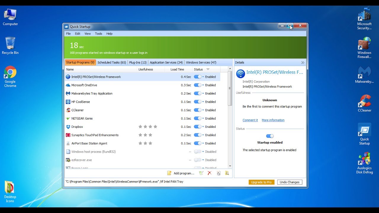Viewport: 379px width, 213px height.
Task: Open status dropdown arrow for AirPort Base Station Agent
Action: coord(203,143)
